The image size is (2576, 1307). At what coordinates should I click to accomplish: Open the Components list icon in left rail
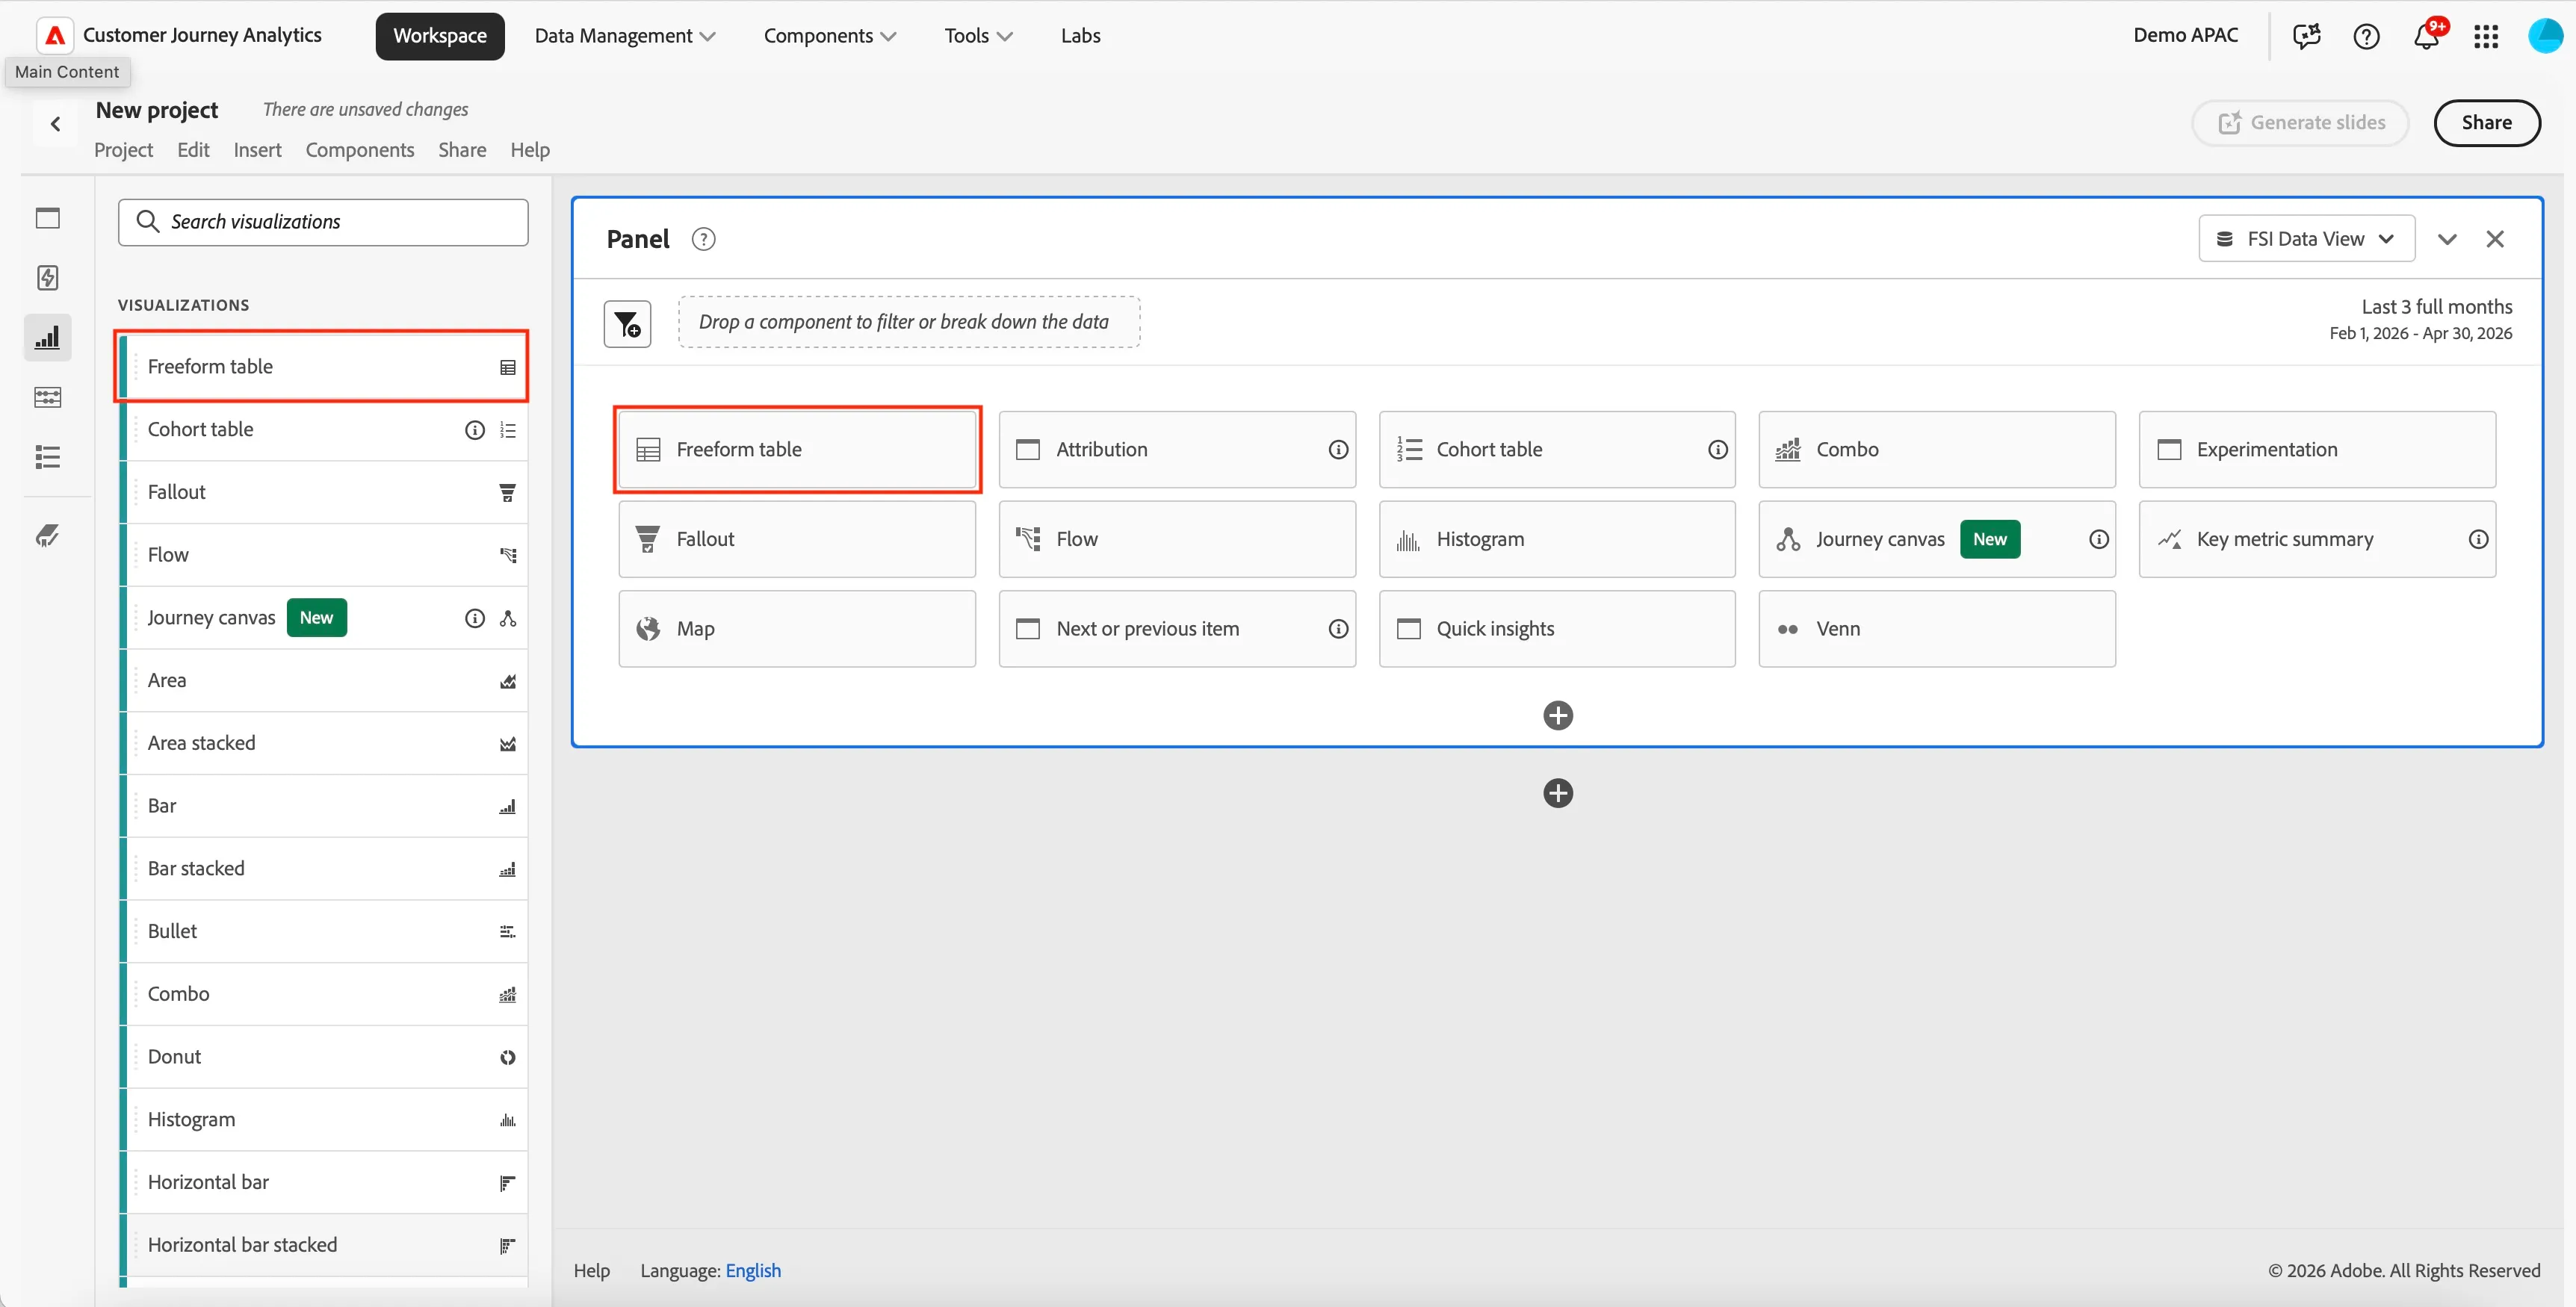(x=47, y=458)
